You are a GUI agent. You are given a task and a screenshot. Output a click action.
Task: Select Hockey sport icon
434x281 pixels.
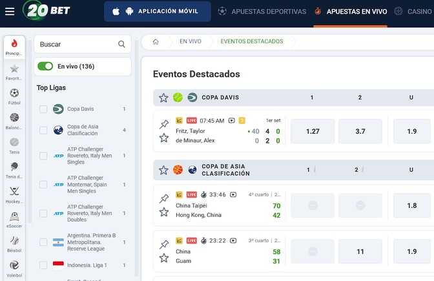coord(14,195)
